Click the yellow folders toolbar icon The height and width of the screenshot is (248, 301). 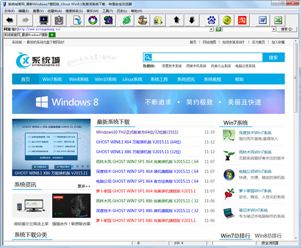[x=158, y=20]
